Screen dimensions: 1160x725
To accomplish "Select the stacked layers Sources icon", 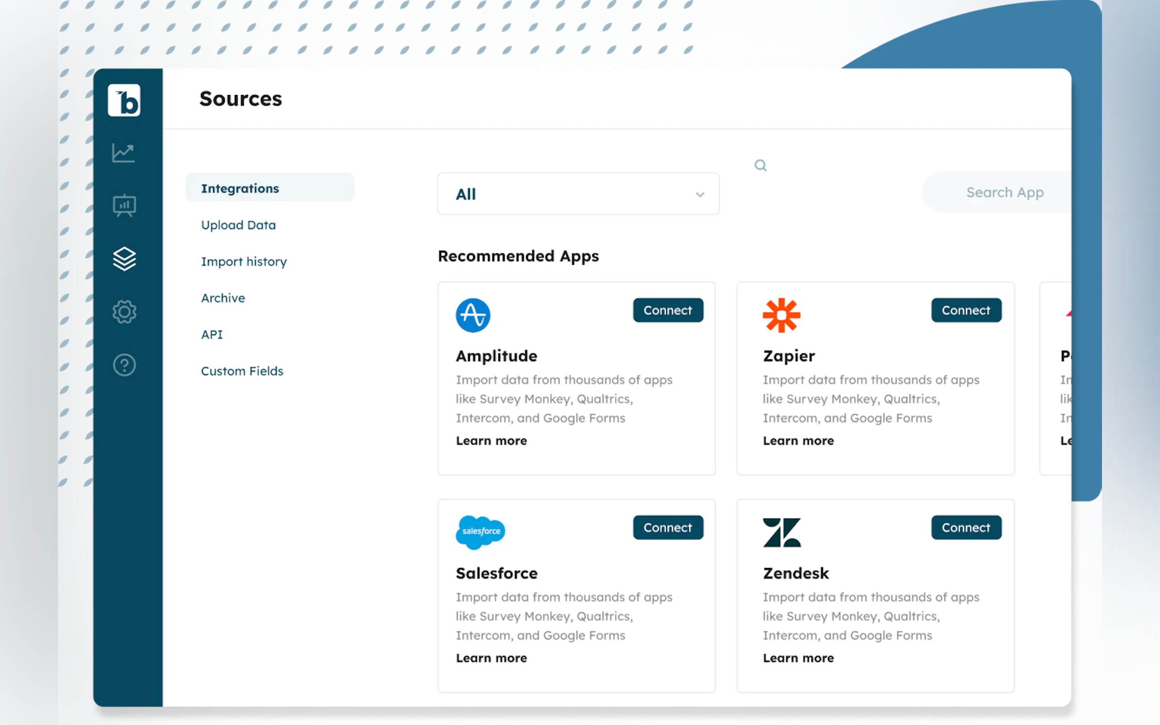I will point(124,259).
